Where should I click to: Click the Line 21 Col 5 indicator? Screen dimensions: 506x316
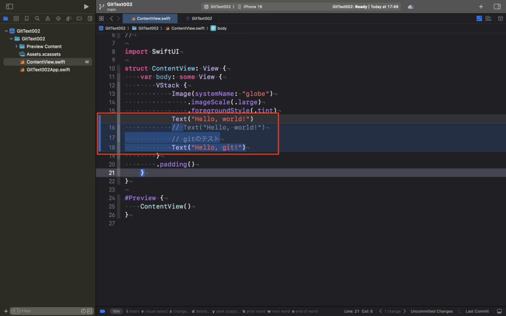pyautogui.click(x=358, y=311)
